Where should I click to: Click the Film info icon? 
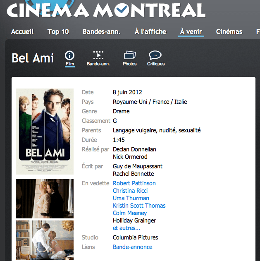tap(70, 55)
